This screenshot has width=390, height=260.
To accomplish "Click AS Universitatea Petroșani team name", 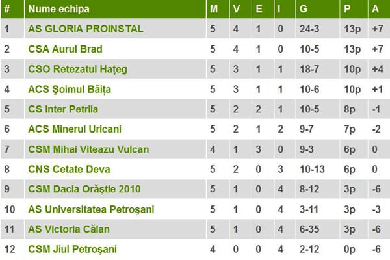I will pos(90,209).
